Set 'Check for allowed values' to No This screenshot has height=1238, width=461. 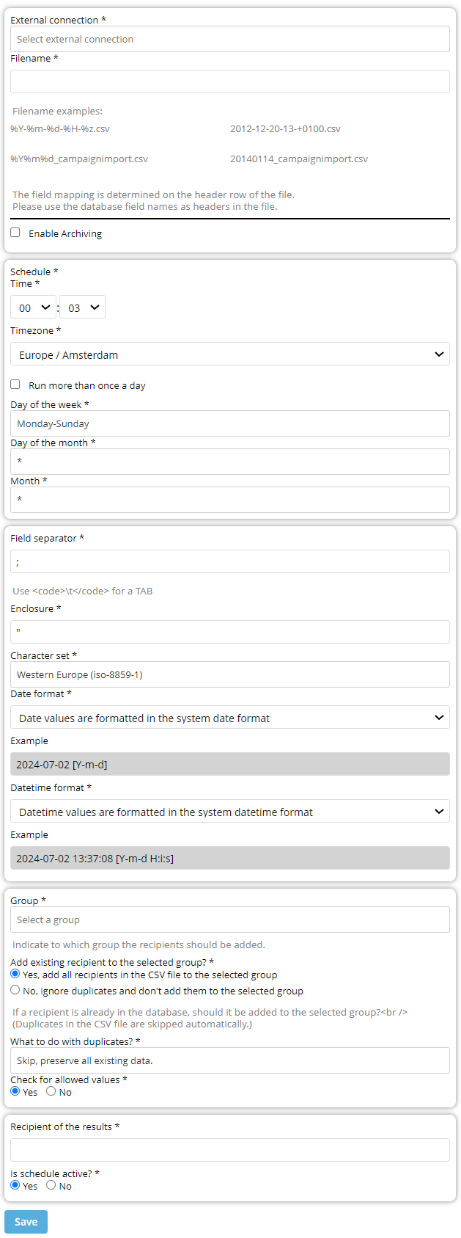point(51,1091)
